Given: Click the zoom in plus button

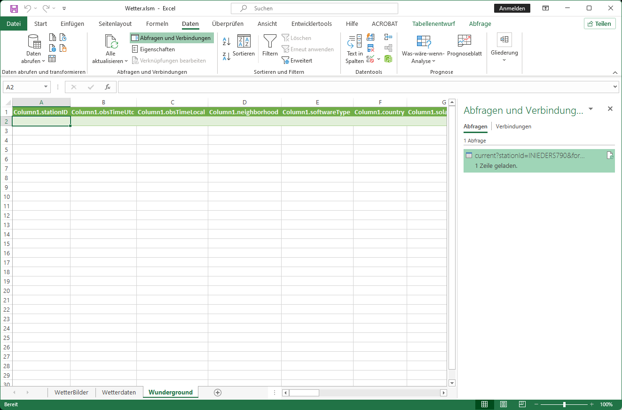Looking at the screenshot, I should 592,404.
